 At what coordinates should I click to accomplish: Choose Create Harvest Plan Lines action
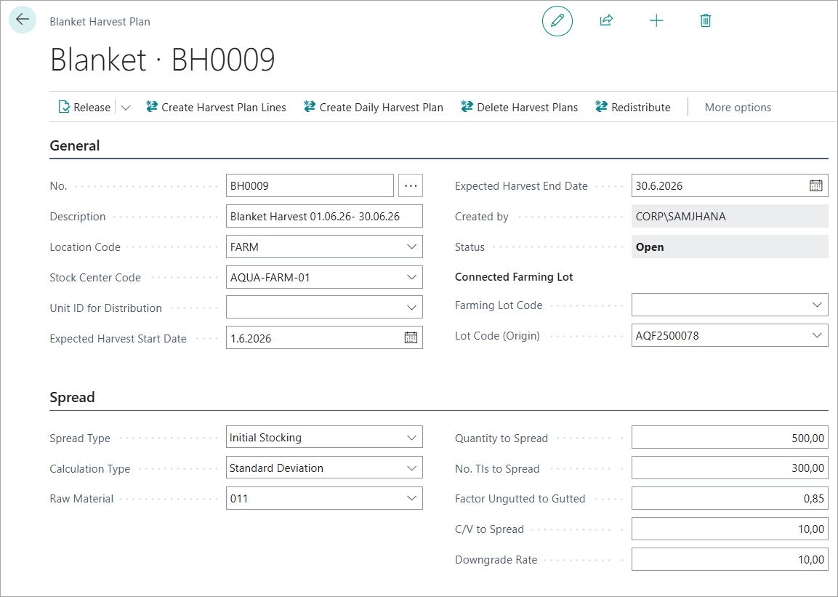coord(216,108)
